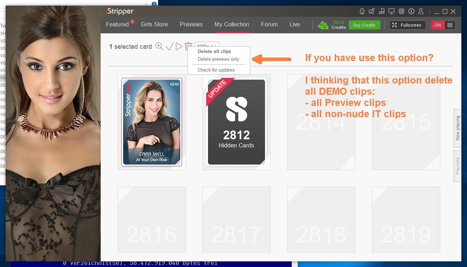The width and height of the screenshot is (467, 267).
Task: Open the Girls Store tab
Action: pos(154,24)
